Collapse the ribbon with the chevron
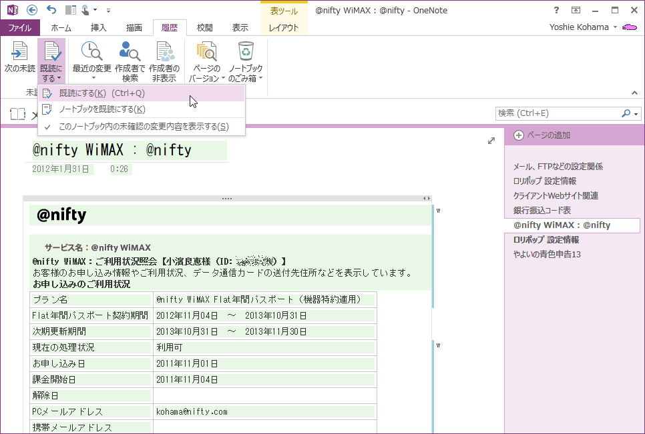This screenshot has height=434, width=645. click(x=634, y=93)
